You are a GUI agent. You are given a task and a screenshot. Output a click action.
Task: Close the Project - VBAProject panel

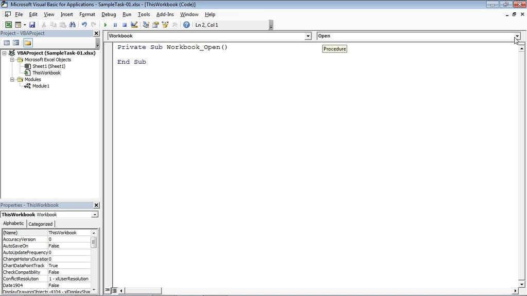[x=96, y=33]
